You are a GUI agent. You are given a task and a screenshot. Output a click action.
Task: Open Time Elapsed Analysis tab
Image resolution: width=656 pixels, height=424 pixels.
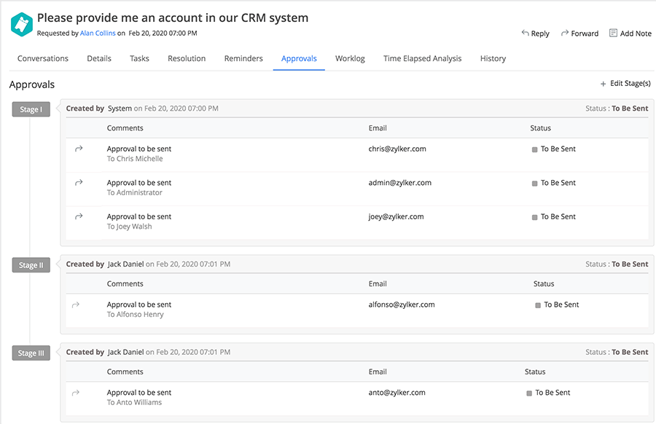(422, 58)
